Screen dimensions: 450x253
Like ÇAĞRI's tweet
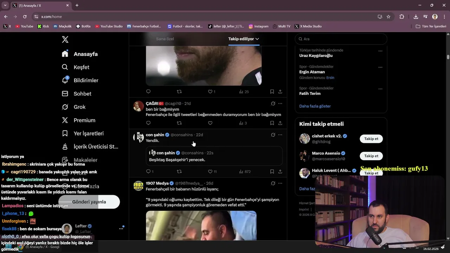210,123
